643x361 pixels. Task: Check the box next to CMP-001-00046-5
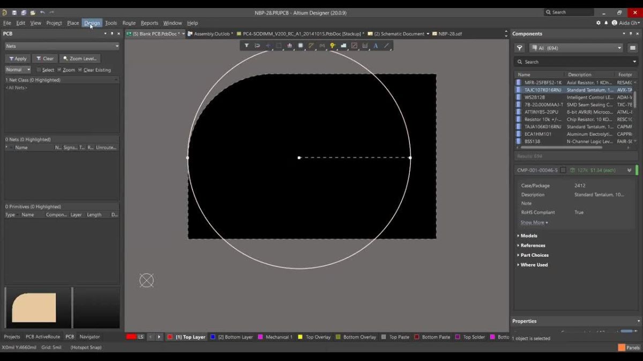pos(563,170)
